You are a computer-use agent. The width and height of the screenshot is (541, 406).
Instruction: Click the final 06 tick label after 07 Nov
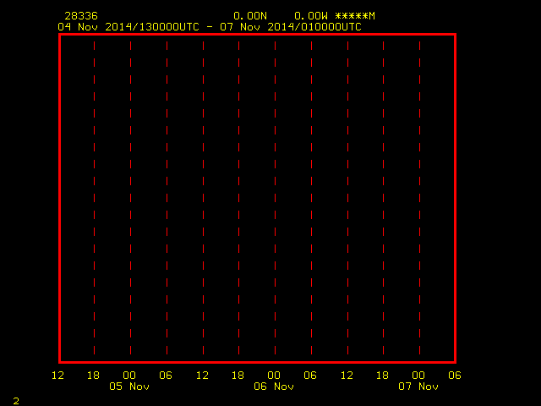[455, 376]
